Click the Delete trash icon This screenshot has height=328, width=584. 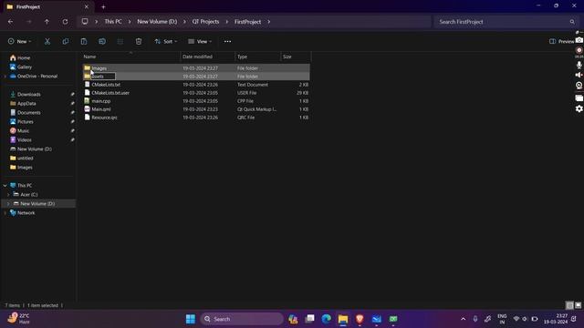139,42
